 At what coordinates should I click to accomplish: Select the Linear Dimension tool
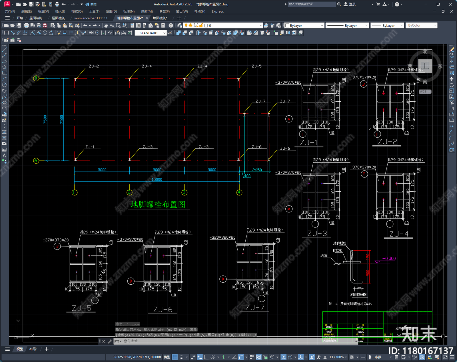6,33
